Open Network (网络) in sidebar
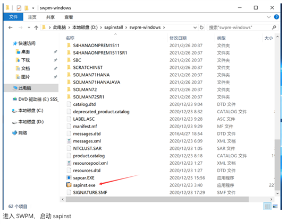This screenshot has width=287, height=224. pos(20,133)
